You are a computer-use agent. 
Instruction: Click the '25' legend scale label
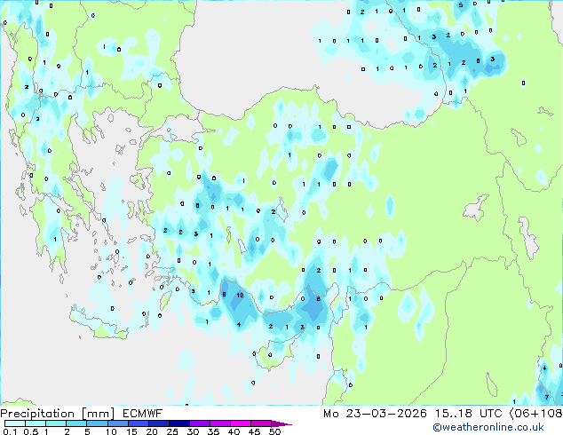click(x=172, y=431)
